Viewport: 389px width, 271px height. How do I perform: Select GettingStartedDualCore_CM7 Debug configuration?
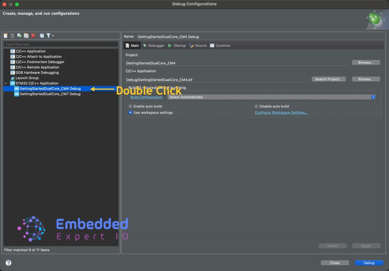(x=50, y=94)
